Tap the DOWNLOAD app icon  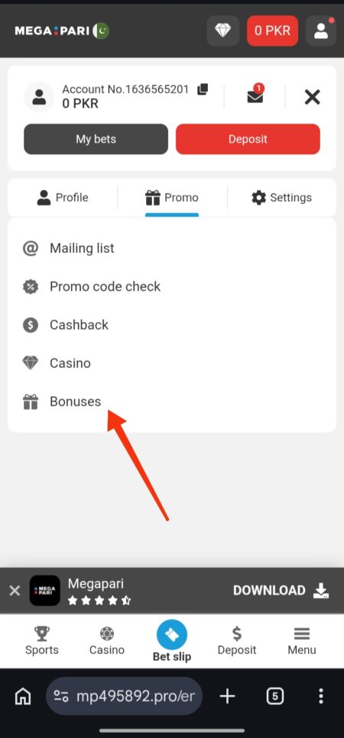(321, 590)
